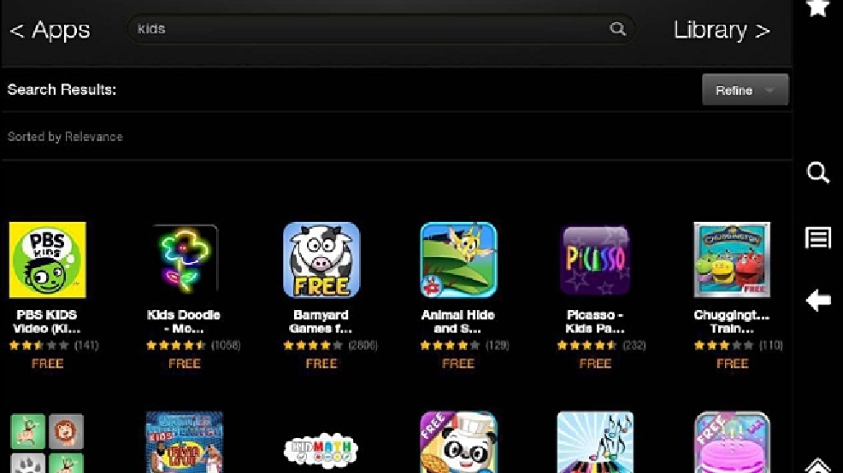
Task: Tap the sidebar search magnifier icon
Action: (817, 172)
